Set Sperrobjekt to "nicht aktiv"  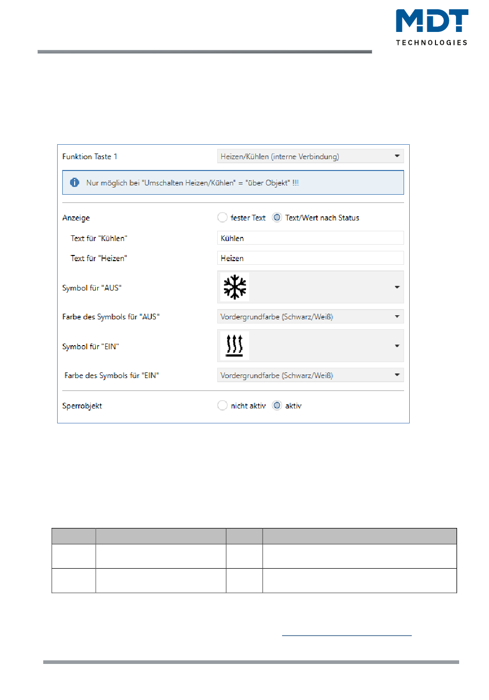pyautogui.click(x=222, y=406)
